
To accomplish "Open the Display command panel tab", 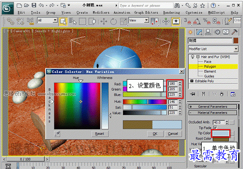I will pos(226,32).
